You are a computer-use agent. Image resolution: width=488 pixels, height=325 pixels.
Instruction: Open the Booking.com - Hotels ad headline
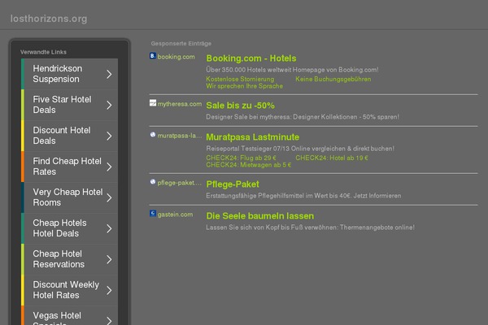pyautogui.click(x=251, y=58)
